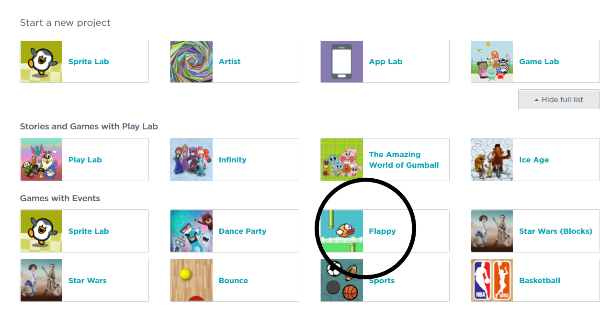Open the Star Wars (Blocks) project
Screen dimensions: 611x310
coord(555,231)
